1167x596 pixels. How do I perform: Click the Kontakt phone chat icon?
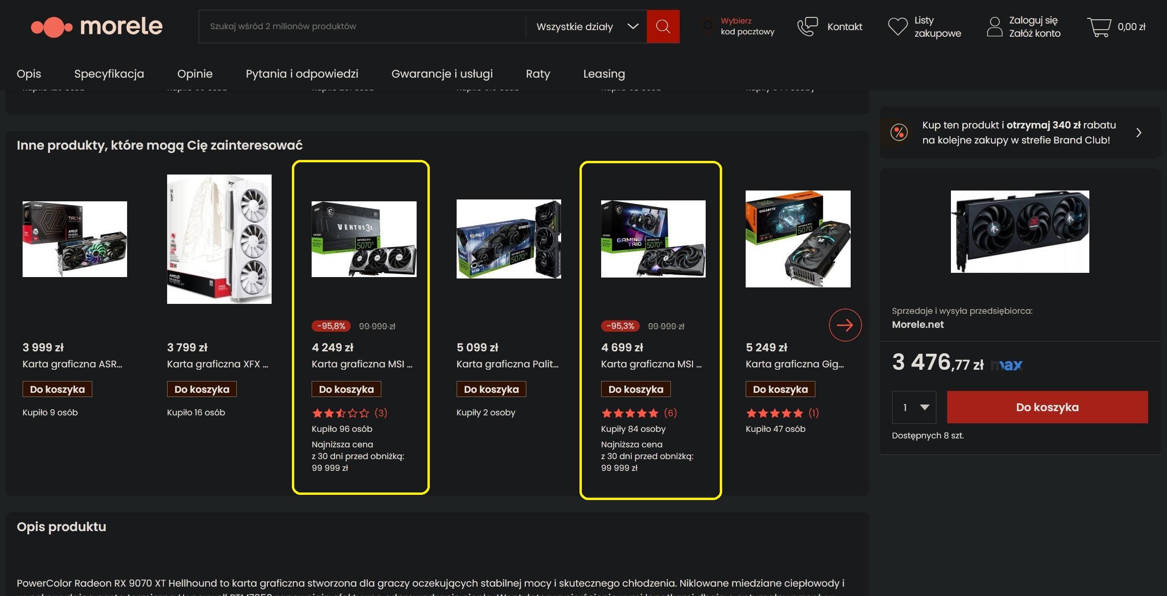click(x=807, y=26)
